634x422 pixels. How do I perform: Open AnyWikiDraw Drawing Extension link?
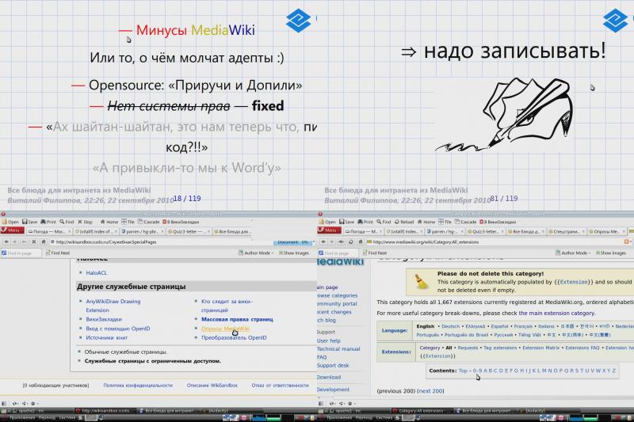coord(113,306)
